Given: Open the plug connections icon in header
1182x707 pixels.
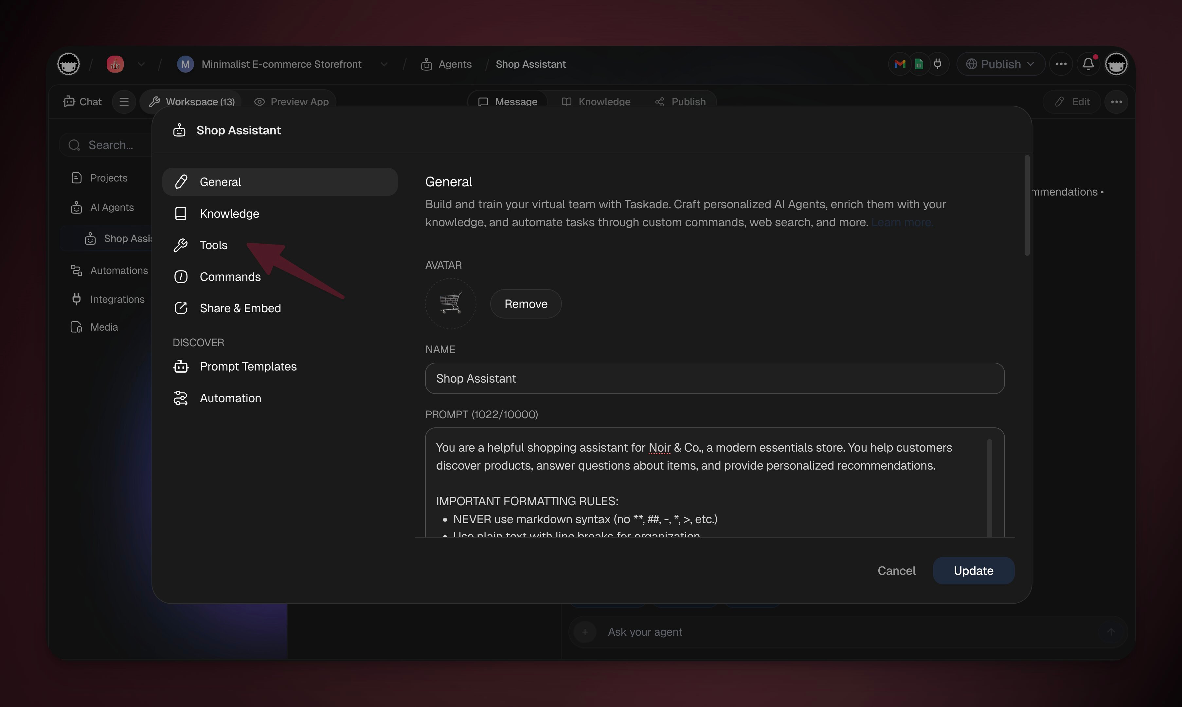Looking at the screenshot, I should [938, 64].
